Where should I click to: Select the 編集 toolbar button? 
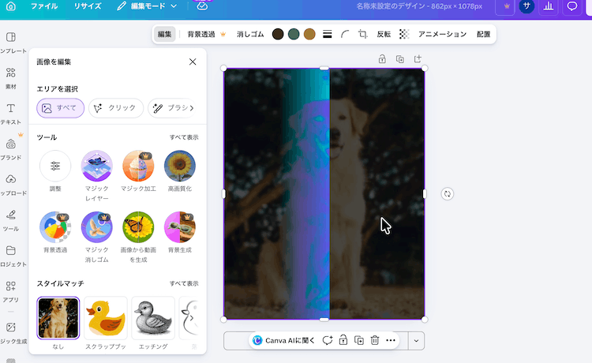165,35
